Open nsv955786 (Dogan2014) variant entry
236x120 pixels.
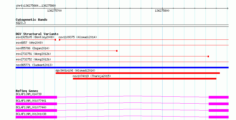(x=33, y=48)
